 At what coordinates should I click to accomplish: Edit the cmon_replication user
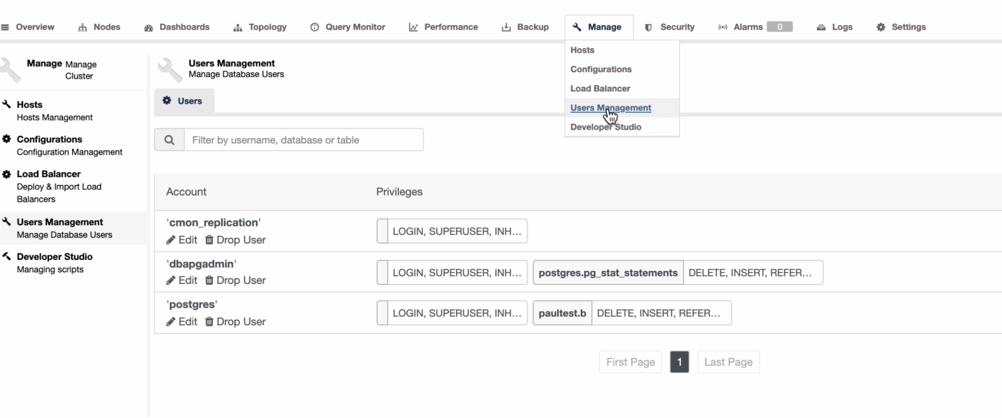pyautogui.click(x=182, y=240)
